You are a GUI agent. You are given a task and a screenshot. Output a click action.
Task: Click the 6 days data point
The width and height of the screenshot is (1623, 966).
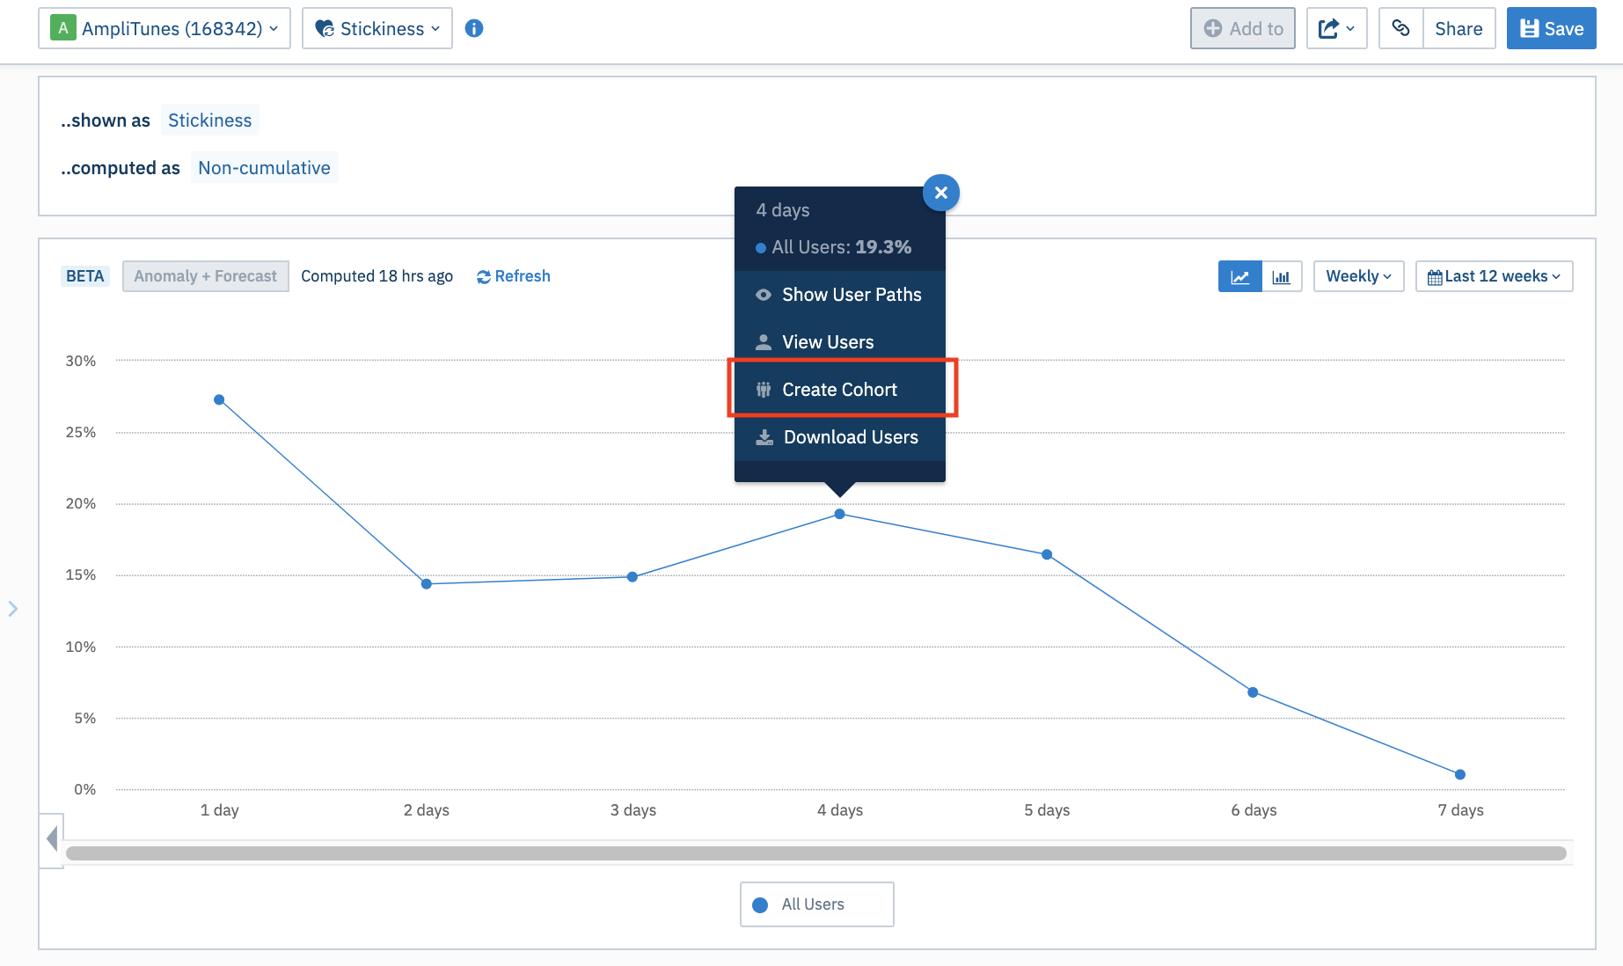[1253, 692]
